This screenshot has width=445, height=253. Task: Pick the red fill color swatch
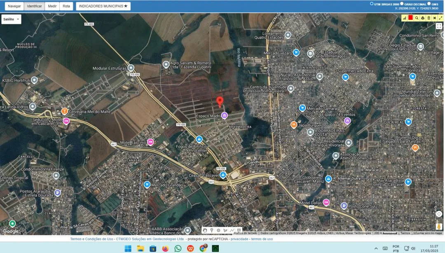(410, 18)
